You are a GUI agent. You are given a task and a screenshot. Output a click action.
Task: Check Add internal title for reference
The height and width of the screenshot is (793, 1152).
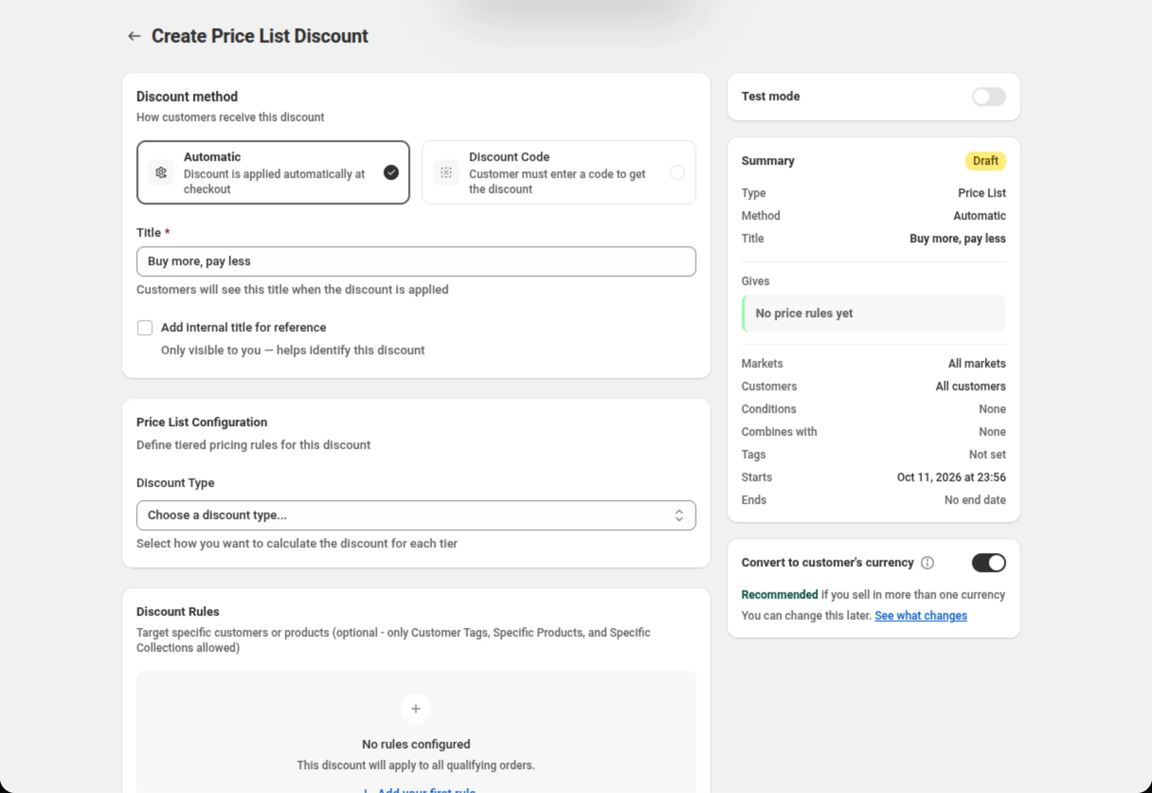click(x=145, y=328)
